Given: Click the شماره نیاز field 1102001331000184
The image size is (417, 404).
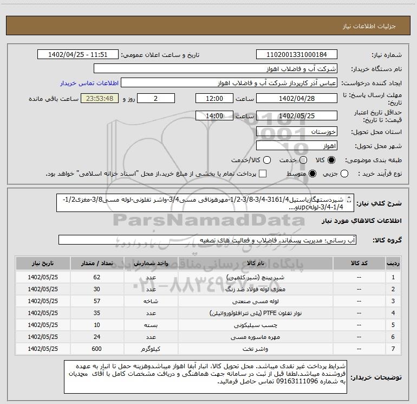Looking at the screenshot, I should (x=297, y=55).
